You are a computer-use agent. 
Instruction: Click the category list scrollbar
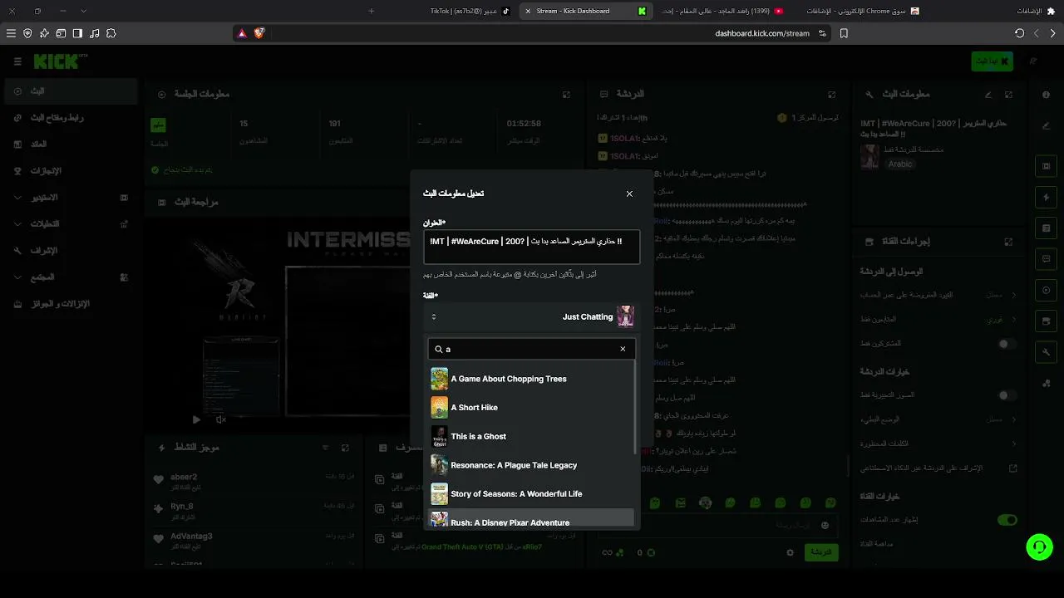636,407
